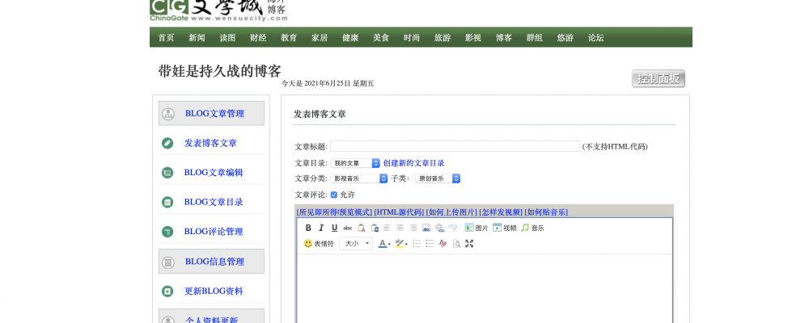Click the 文章标题 input field
809x323 pixels.
(455, 146)
